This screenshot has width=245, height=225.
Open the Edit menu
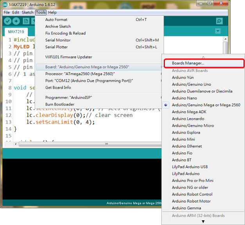point(16,12)
